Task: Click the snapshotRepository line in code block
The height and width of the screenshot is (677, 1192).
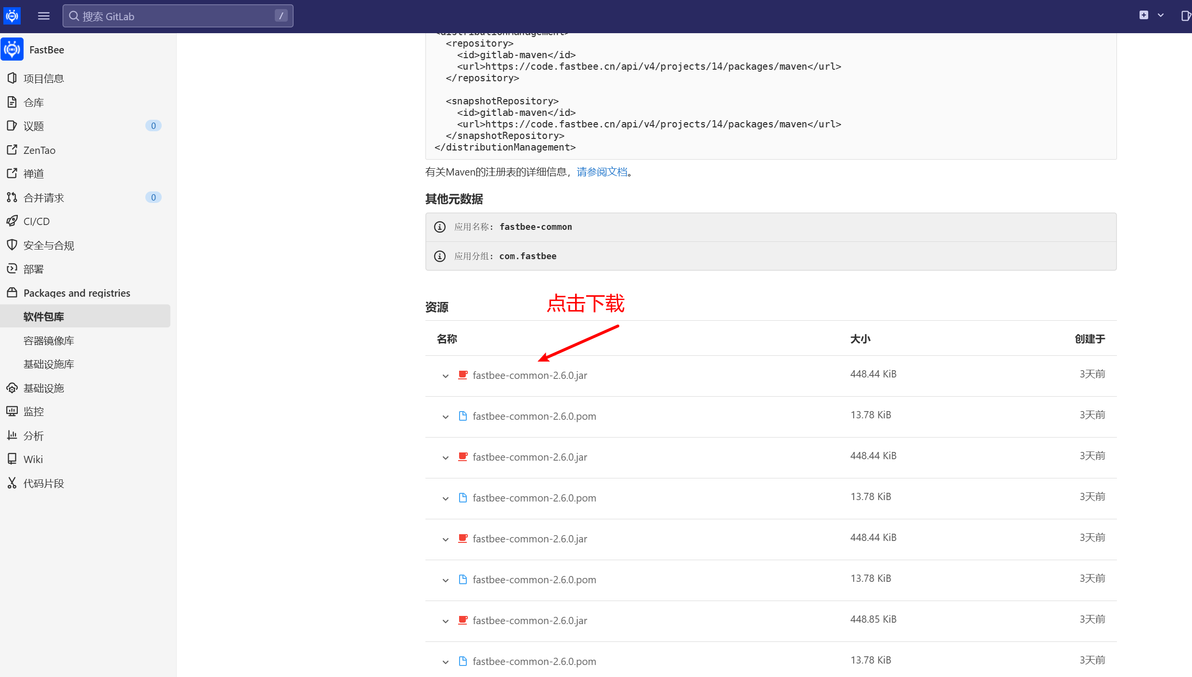Action: 502,101
